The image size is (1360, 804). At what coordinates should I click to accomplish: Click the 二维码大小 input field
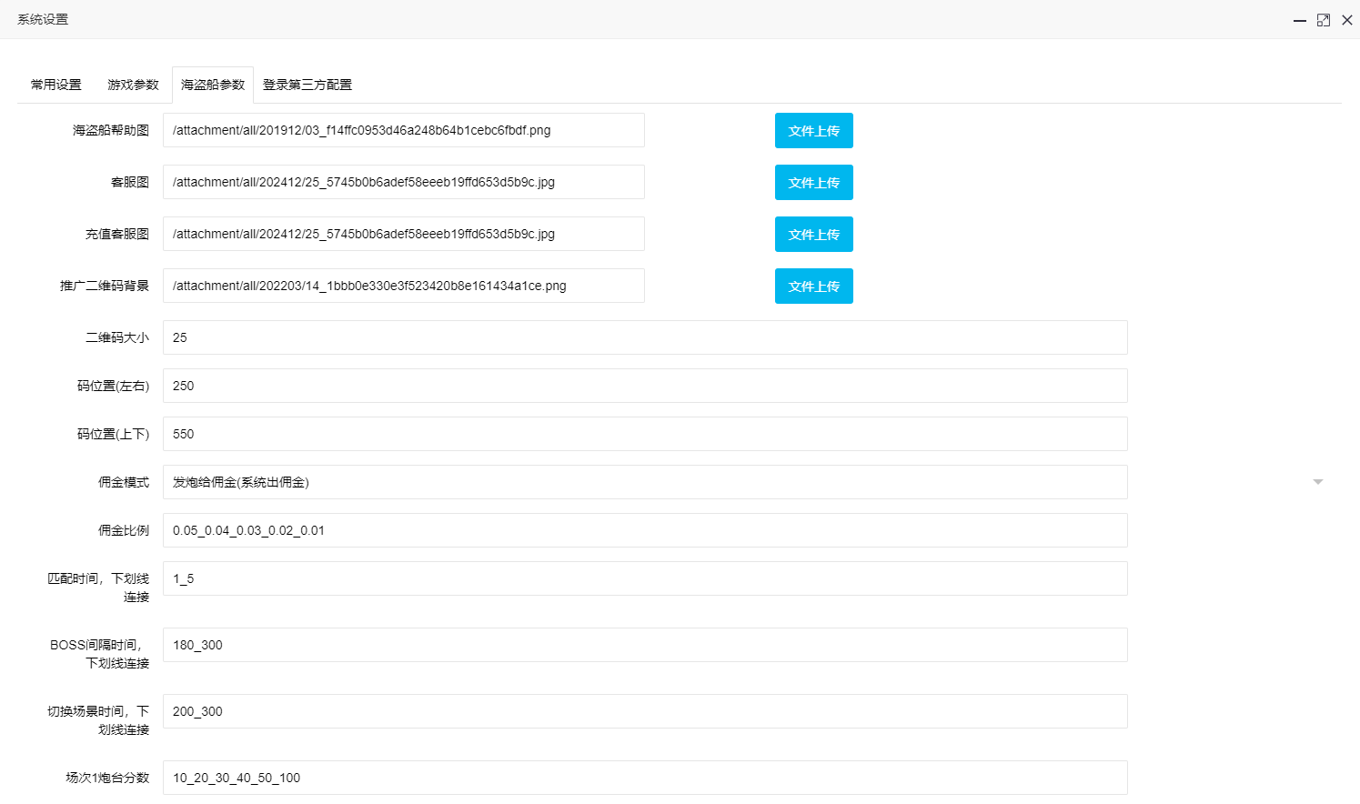(x=644, y=337)
